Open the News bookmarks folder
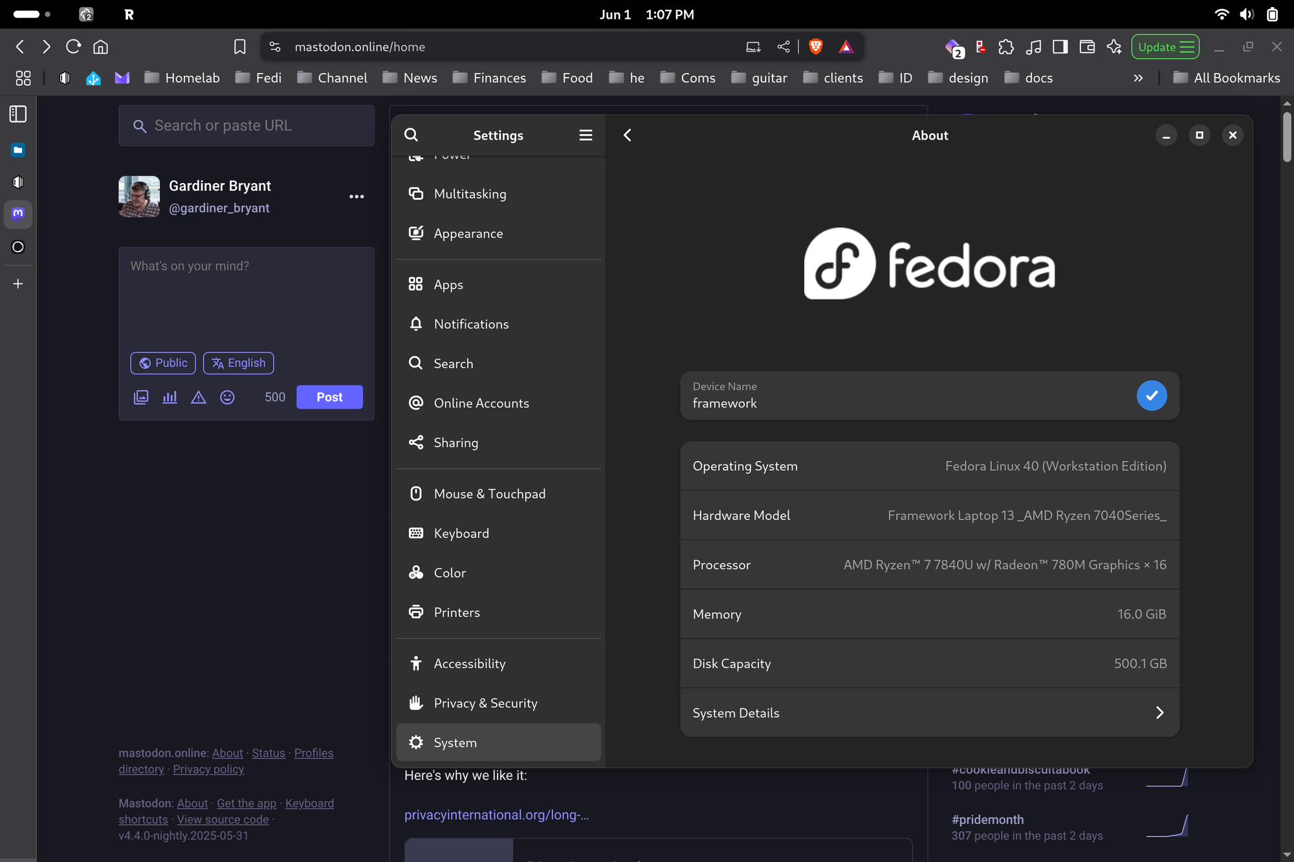This screenshot has height=862, width=1294. [x=410, y=78]
